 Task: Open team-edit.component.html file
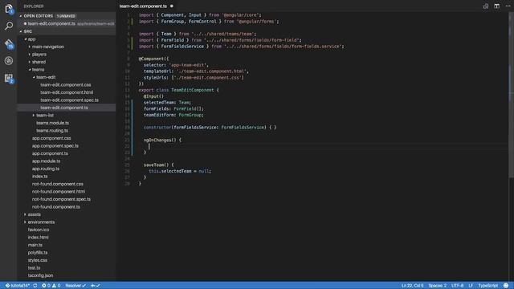(x=67, y=92)
